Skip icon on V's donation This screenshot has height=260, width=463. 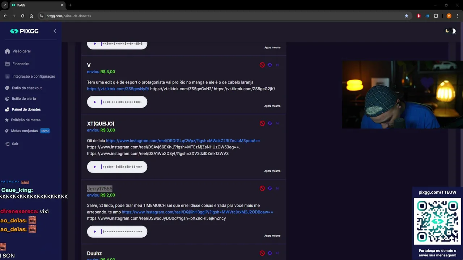click(277, 65)
